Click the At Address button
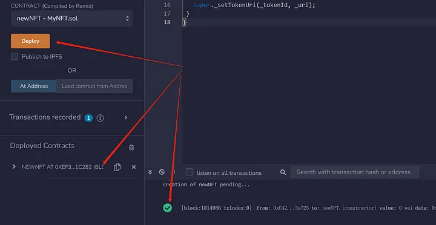 pyautogui.click(x=34, y=86)
